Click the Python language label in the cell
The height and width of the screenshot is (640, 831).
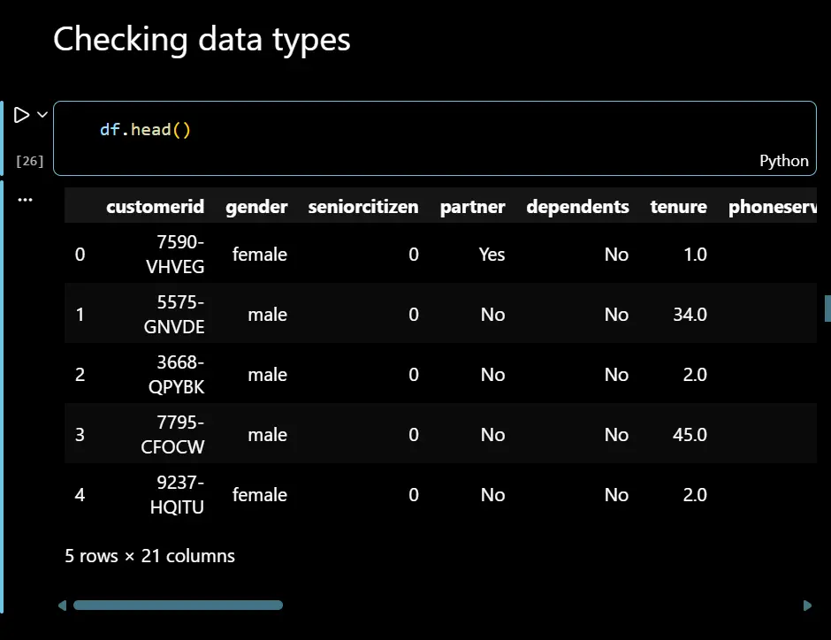point(783,161)
